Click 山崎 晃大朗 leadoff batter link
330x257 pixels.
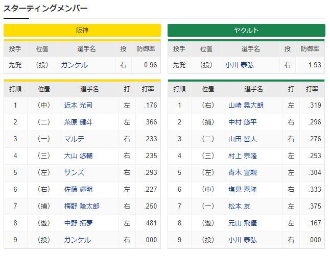pos(246,105)
